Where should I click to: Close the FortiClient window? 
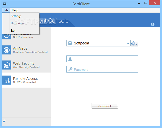154,3
